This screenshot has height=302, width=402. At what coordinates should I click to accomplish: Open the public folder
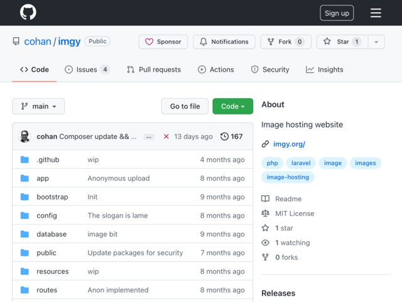click(x=46, y=253)
